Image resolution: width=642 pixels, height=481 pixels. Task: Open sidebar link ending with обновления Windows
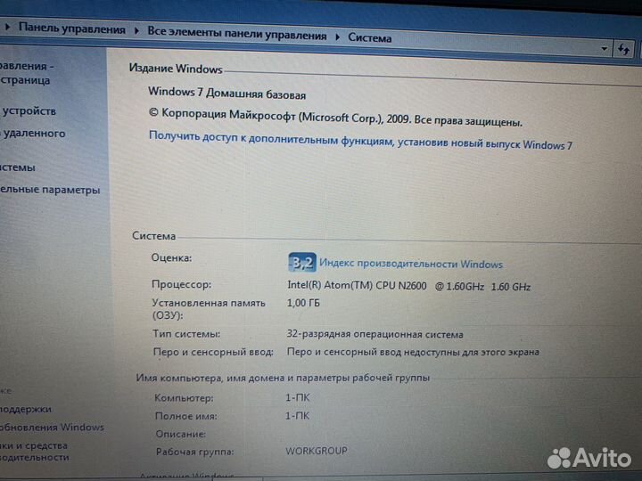pos(52,427)
